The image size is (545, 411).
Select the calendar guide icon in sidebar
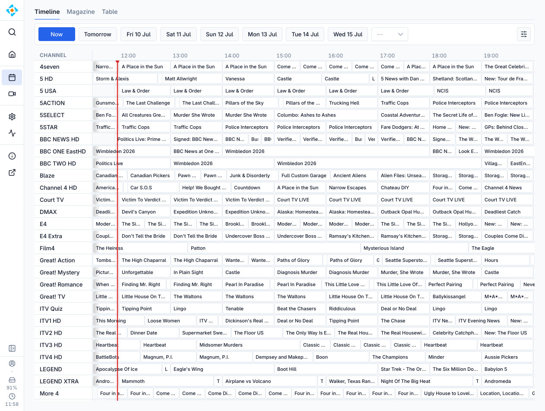click(12, 77)
